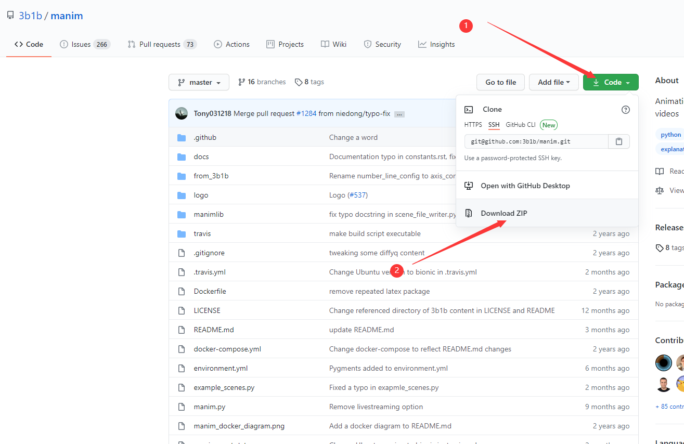
Task: Select the HTTPS clone tab
Action: pyautogui.click(x=473, y=125)
